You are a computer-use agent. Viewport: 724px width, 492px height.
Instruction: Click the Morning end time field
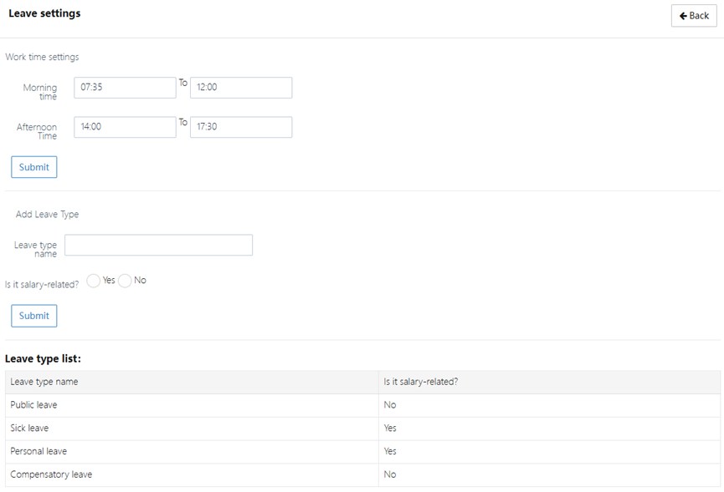241,88
